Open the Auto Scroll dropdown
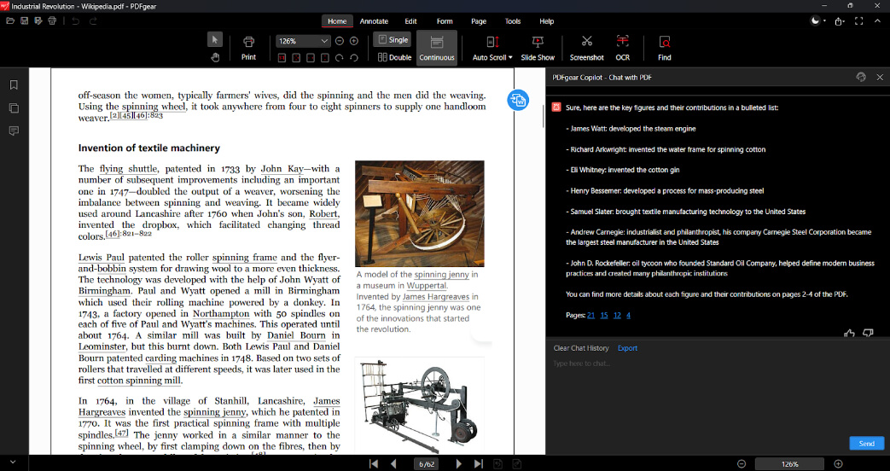This screenshot has width=890, height=471. 492,49
